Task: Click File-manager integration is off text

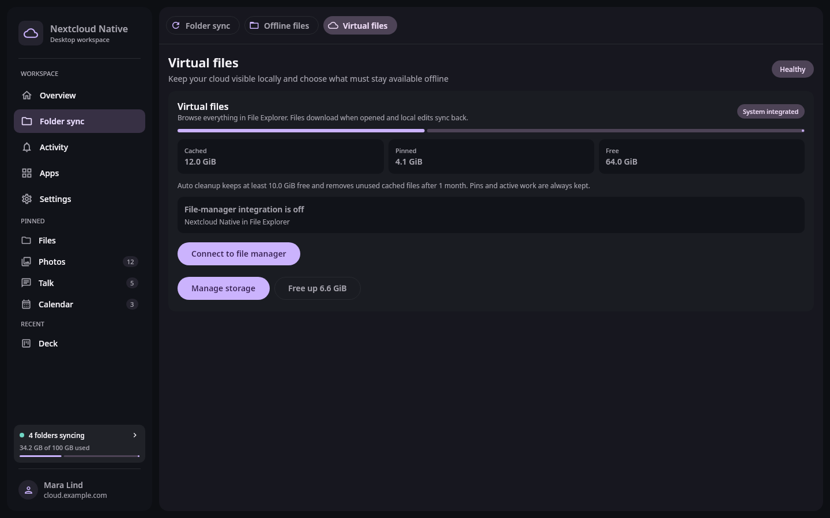Action: click(244, 210)
